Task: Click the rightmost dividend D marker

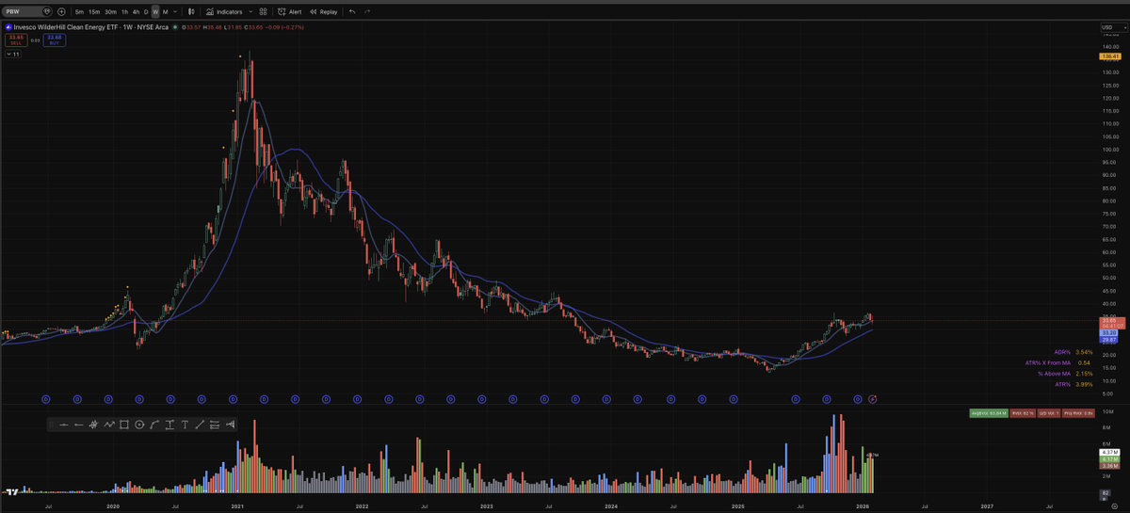Action: point(858,399)
